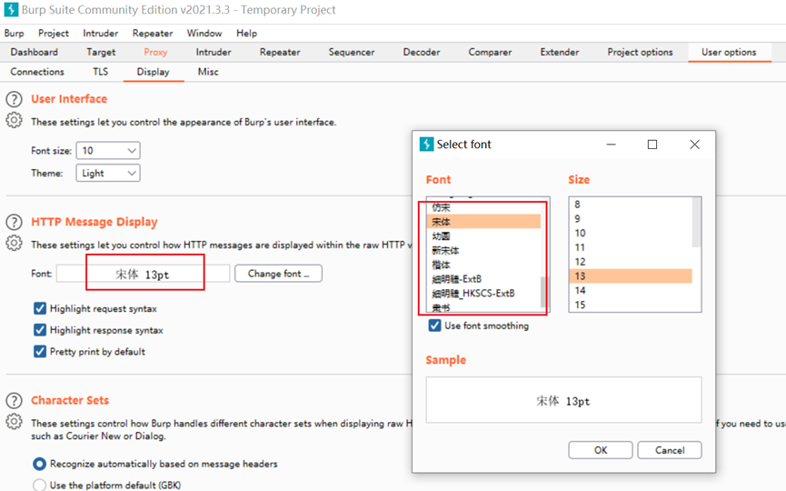786x491 pixels.
Task: Open the Misc sub-tab
Action: (208, 72)
